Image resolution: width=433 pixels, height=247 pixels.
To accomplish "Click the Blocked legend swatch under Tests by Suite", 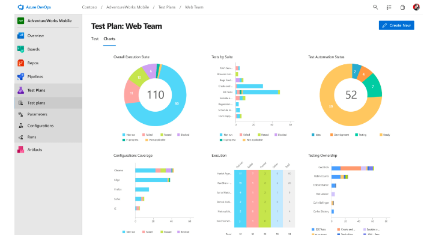I will click(x=276, y=135).
